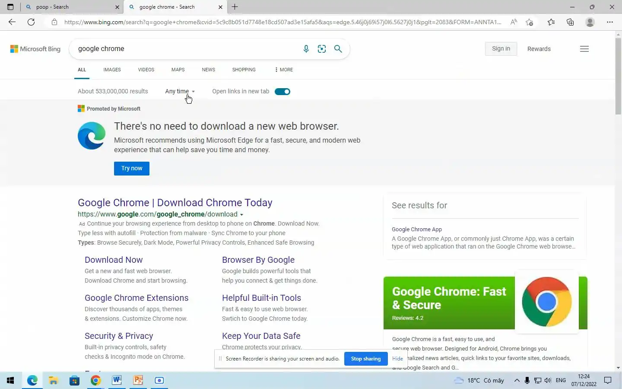Click the browser address bar URL
This screenshot has height=389, width=622.
click(282, 22)
